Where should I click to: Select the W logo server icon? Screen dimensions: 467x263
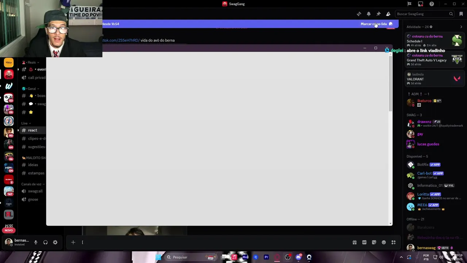tap(9, 86)
